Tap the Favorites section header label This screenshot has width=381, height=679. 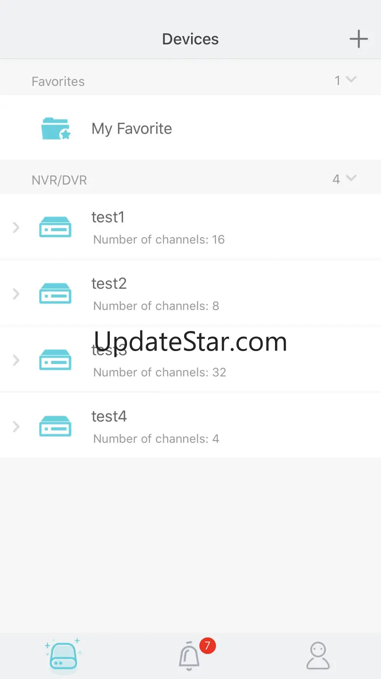pos(58,81)
